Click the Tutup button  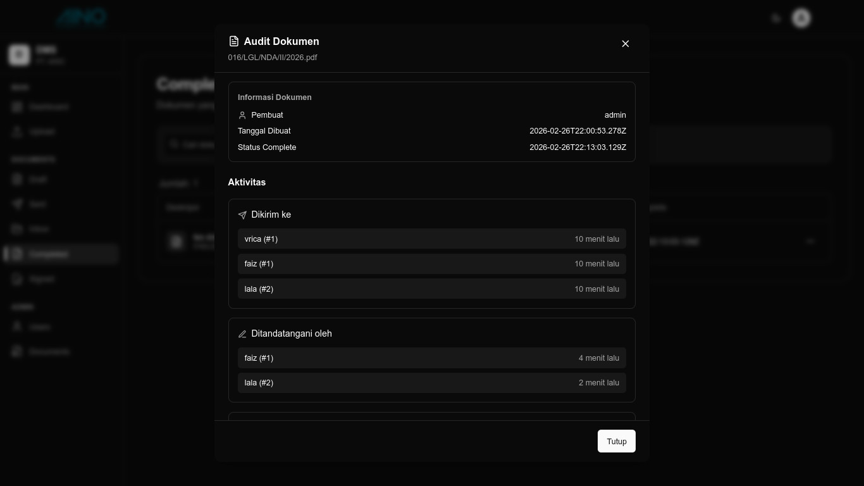coord(616,441)
